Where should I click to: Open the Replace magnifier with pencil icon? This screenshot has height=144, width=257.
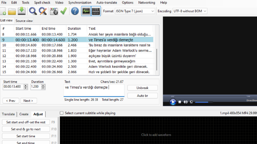pyautogui.click(x=42, y=11)
